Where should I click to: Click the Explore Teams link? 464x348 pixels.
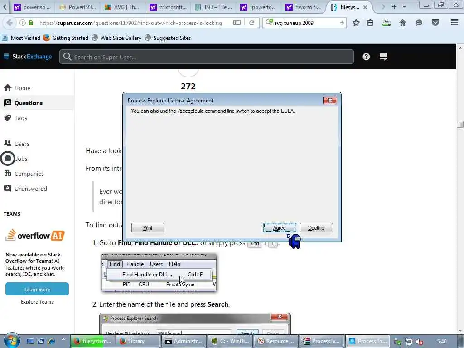coord(37,302)
